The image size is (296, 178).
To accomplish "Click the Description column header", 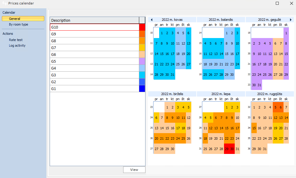I will (95, 20).
